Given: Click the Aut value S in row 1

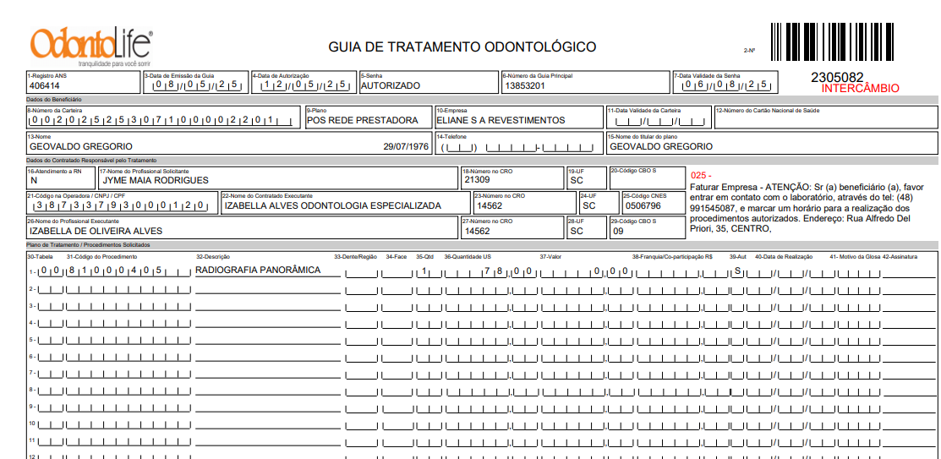Looking at the screenshot, I should pyautogui.click(x=736, y=271).
